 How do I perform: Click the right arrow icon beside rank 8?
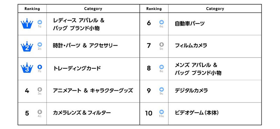(x=162, y=67)
